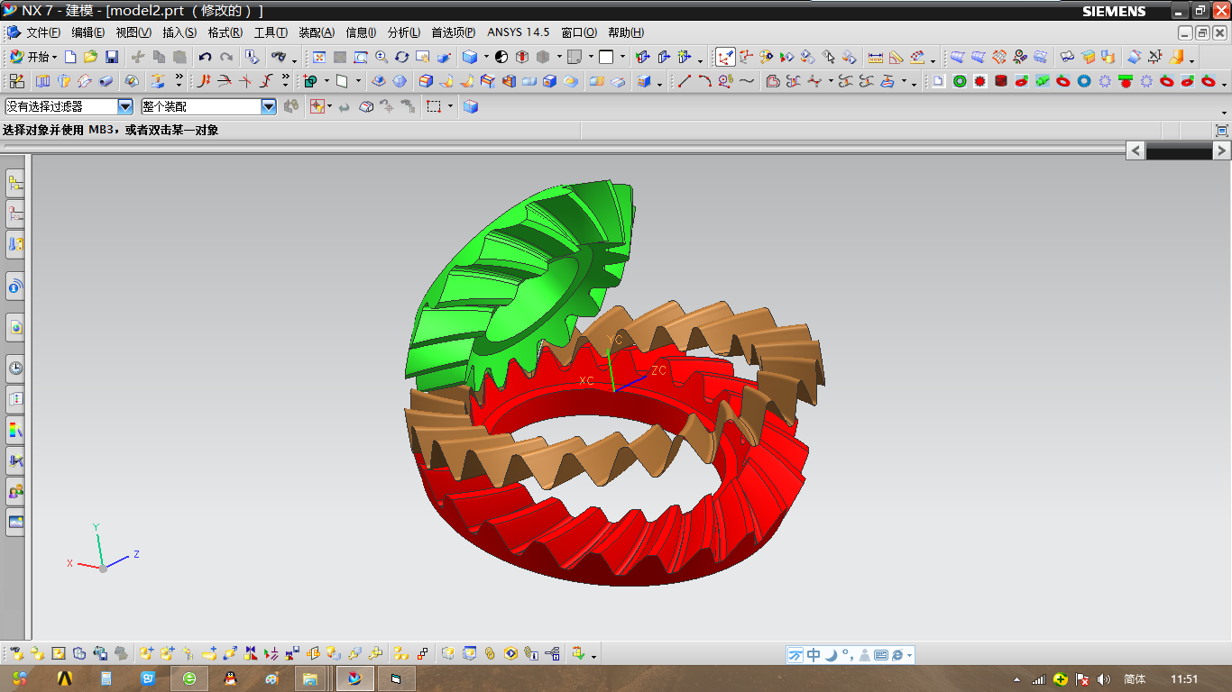This screenshot has width=1232, height=692.
Task: Click the full-screen toggle at the cue line's right end
Action: click(1222, 131)
